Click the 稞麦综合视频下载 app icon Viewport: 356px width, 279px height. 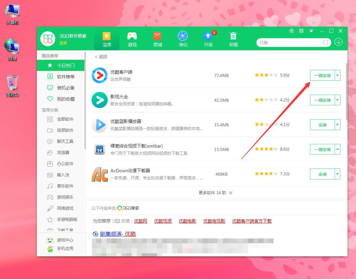pyautogui.click(x=99, y=149)
